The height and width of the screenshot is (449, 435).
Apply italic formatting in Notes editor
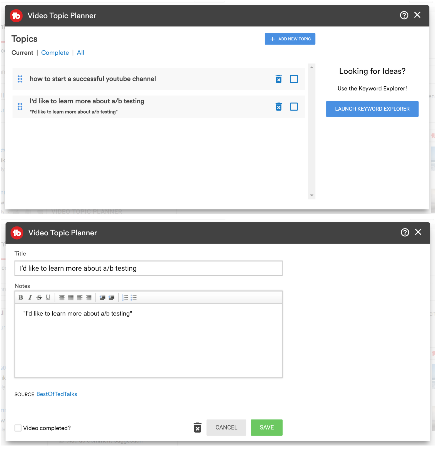(x=30, y=297)
